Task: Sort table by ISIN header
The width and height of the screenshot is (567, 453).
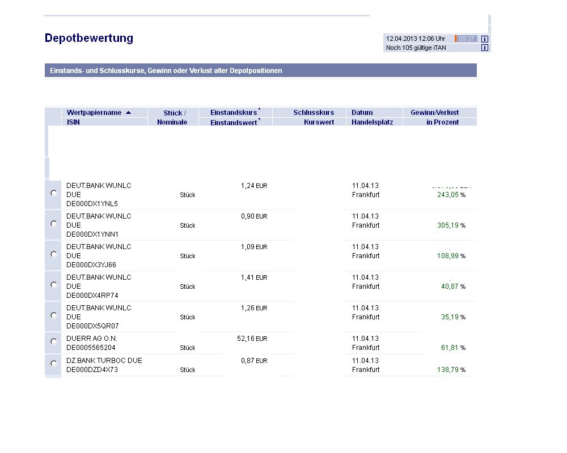Action: 73,122
